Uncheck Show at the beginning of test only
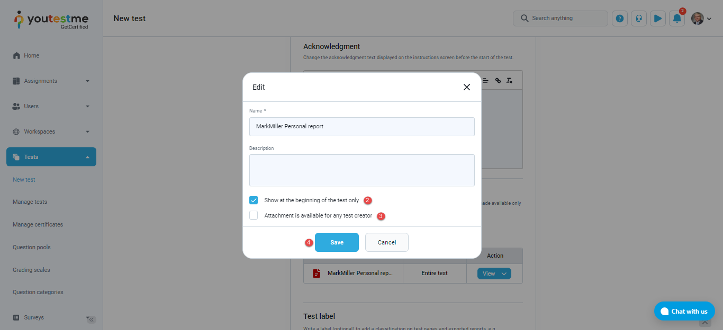The width and height of the screenshot is (723, 330). tap(254, 200)
